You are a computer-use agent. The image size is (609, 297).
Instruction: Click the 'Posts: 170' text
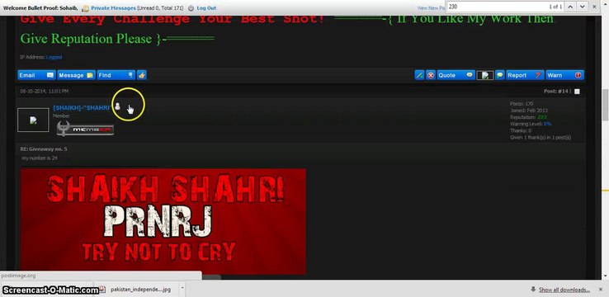pyautogui.click(x=522, y=104)
